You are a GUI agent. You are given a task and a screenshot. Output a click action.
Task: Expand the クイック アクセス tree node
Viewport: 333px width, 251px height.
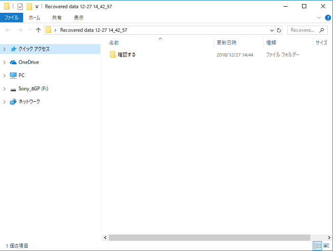click(x=4, y=49)
